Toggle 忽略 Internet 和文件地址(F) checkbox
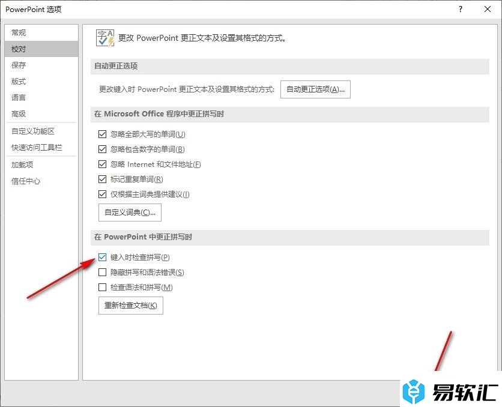The image size is (502, 407). click(x=103, y=164)
